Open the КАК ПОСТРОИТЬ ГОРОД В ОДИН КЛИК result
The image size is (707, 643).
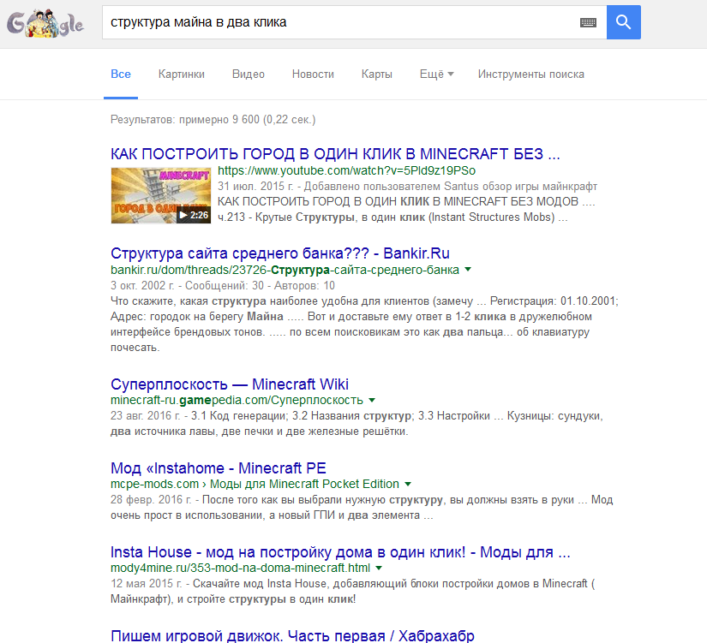point(335,154)
